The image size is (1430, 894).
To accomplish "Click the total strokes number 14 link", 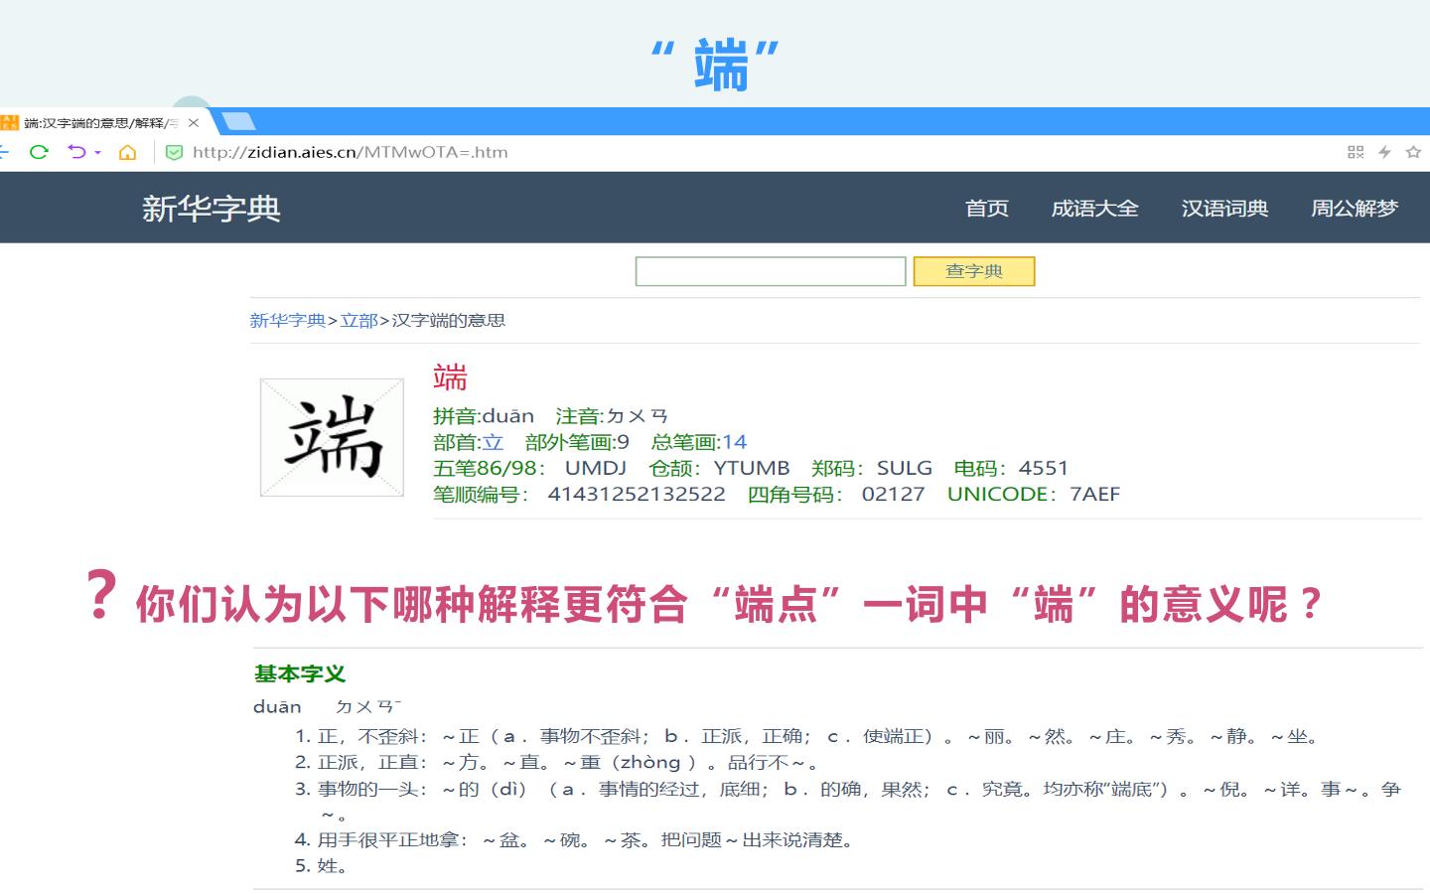I will (735, 442).
